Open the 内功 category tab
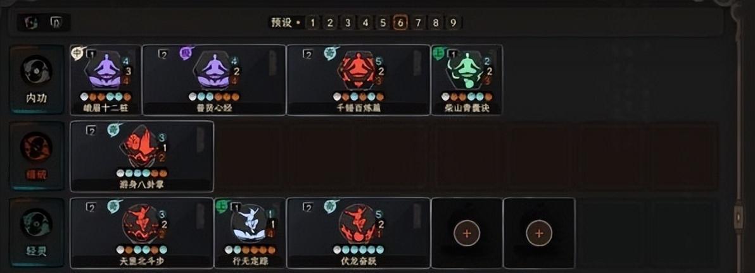 click(37, 80)
